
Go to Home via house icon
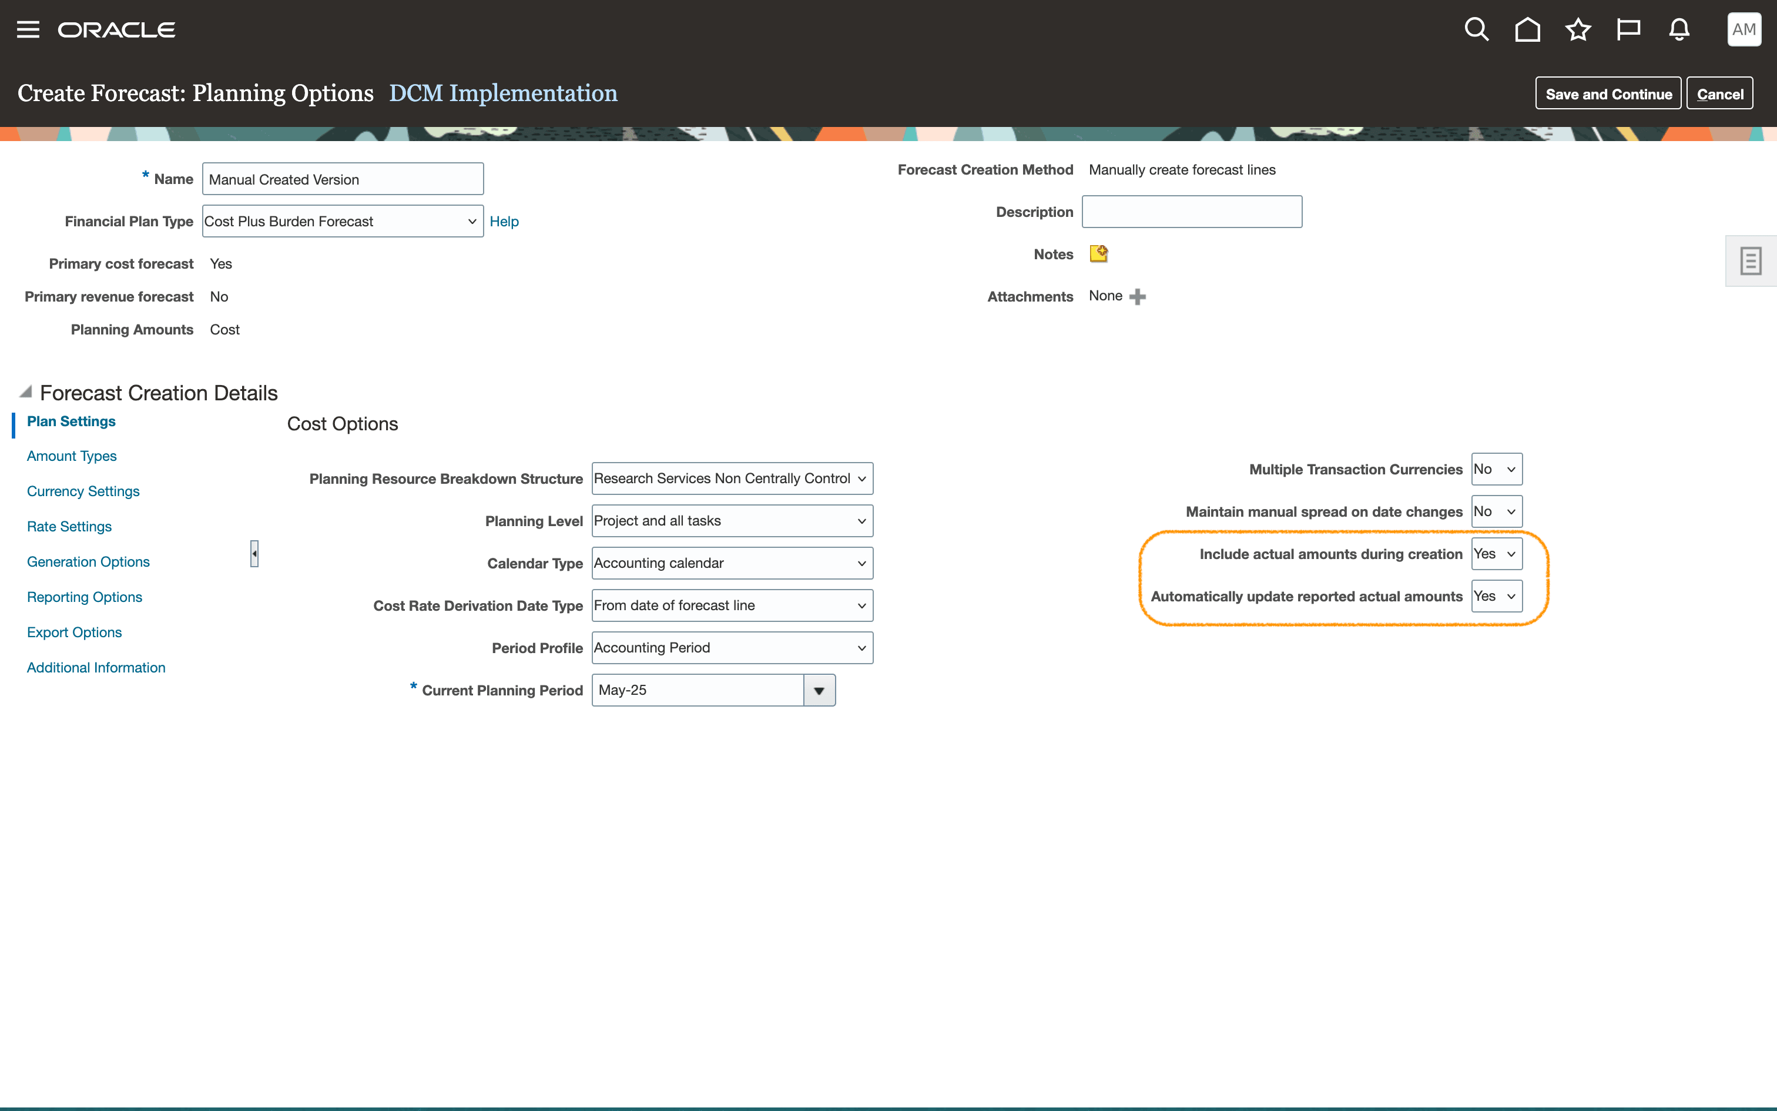click(1527, 29)
